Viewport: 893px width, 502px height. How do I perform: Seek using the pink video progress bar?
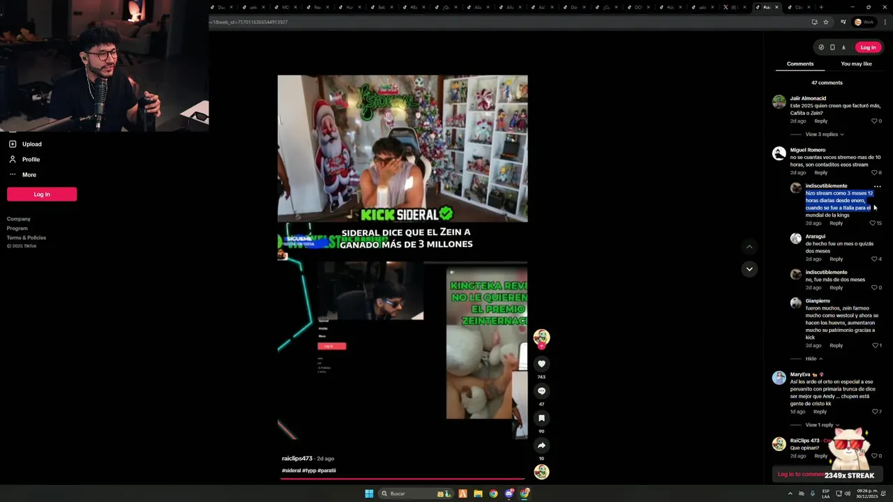click(x=403, y=479)
